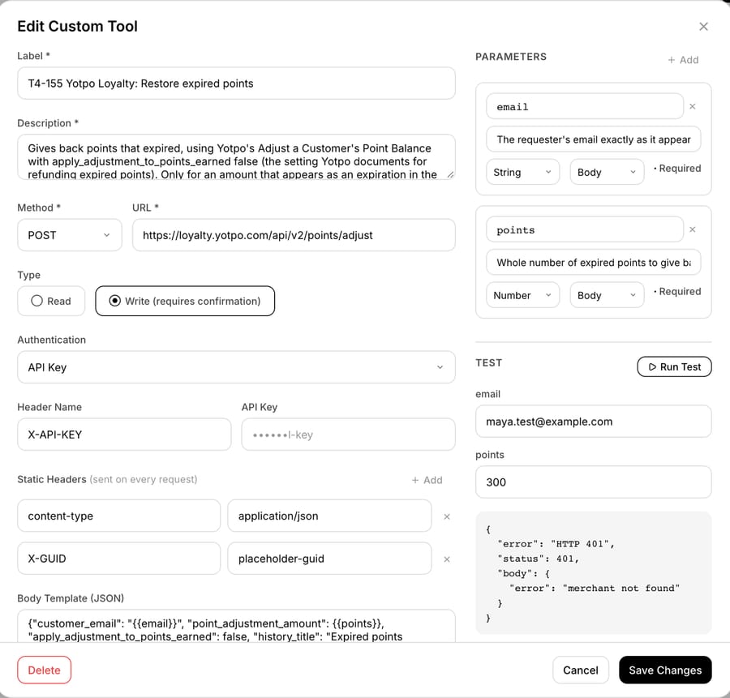
Task: Open the Method dropdown showing POST
Action: tap(70, 235)
